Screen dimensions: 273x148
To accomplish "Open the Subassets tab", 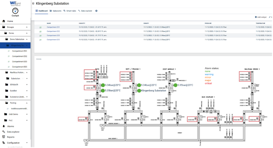I will (x=56, y=11).
